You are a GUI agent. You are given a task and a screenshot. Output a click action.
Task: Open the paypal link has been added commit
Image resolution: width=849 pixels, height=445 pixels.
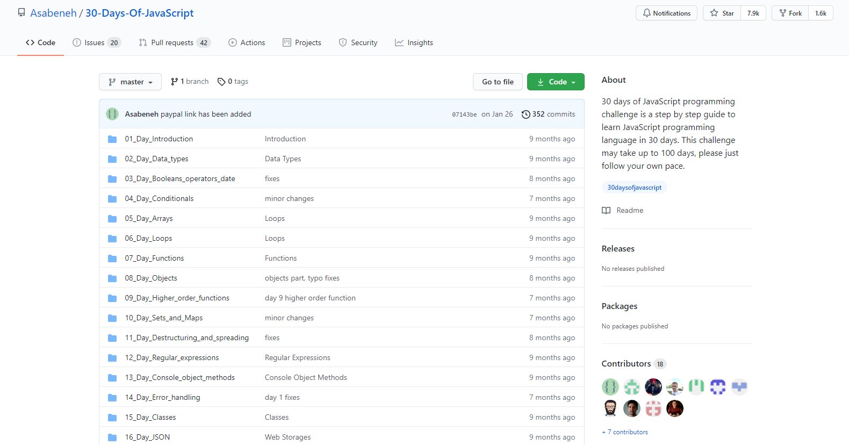pos(206,114)
